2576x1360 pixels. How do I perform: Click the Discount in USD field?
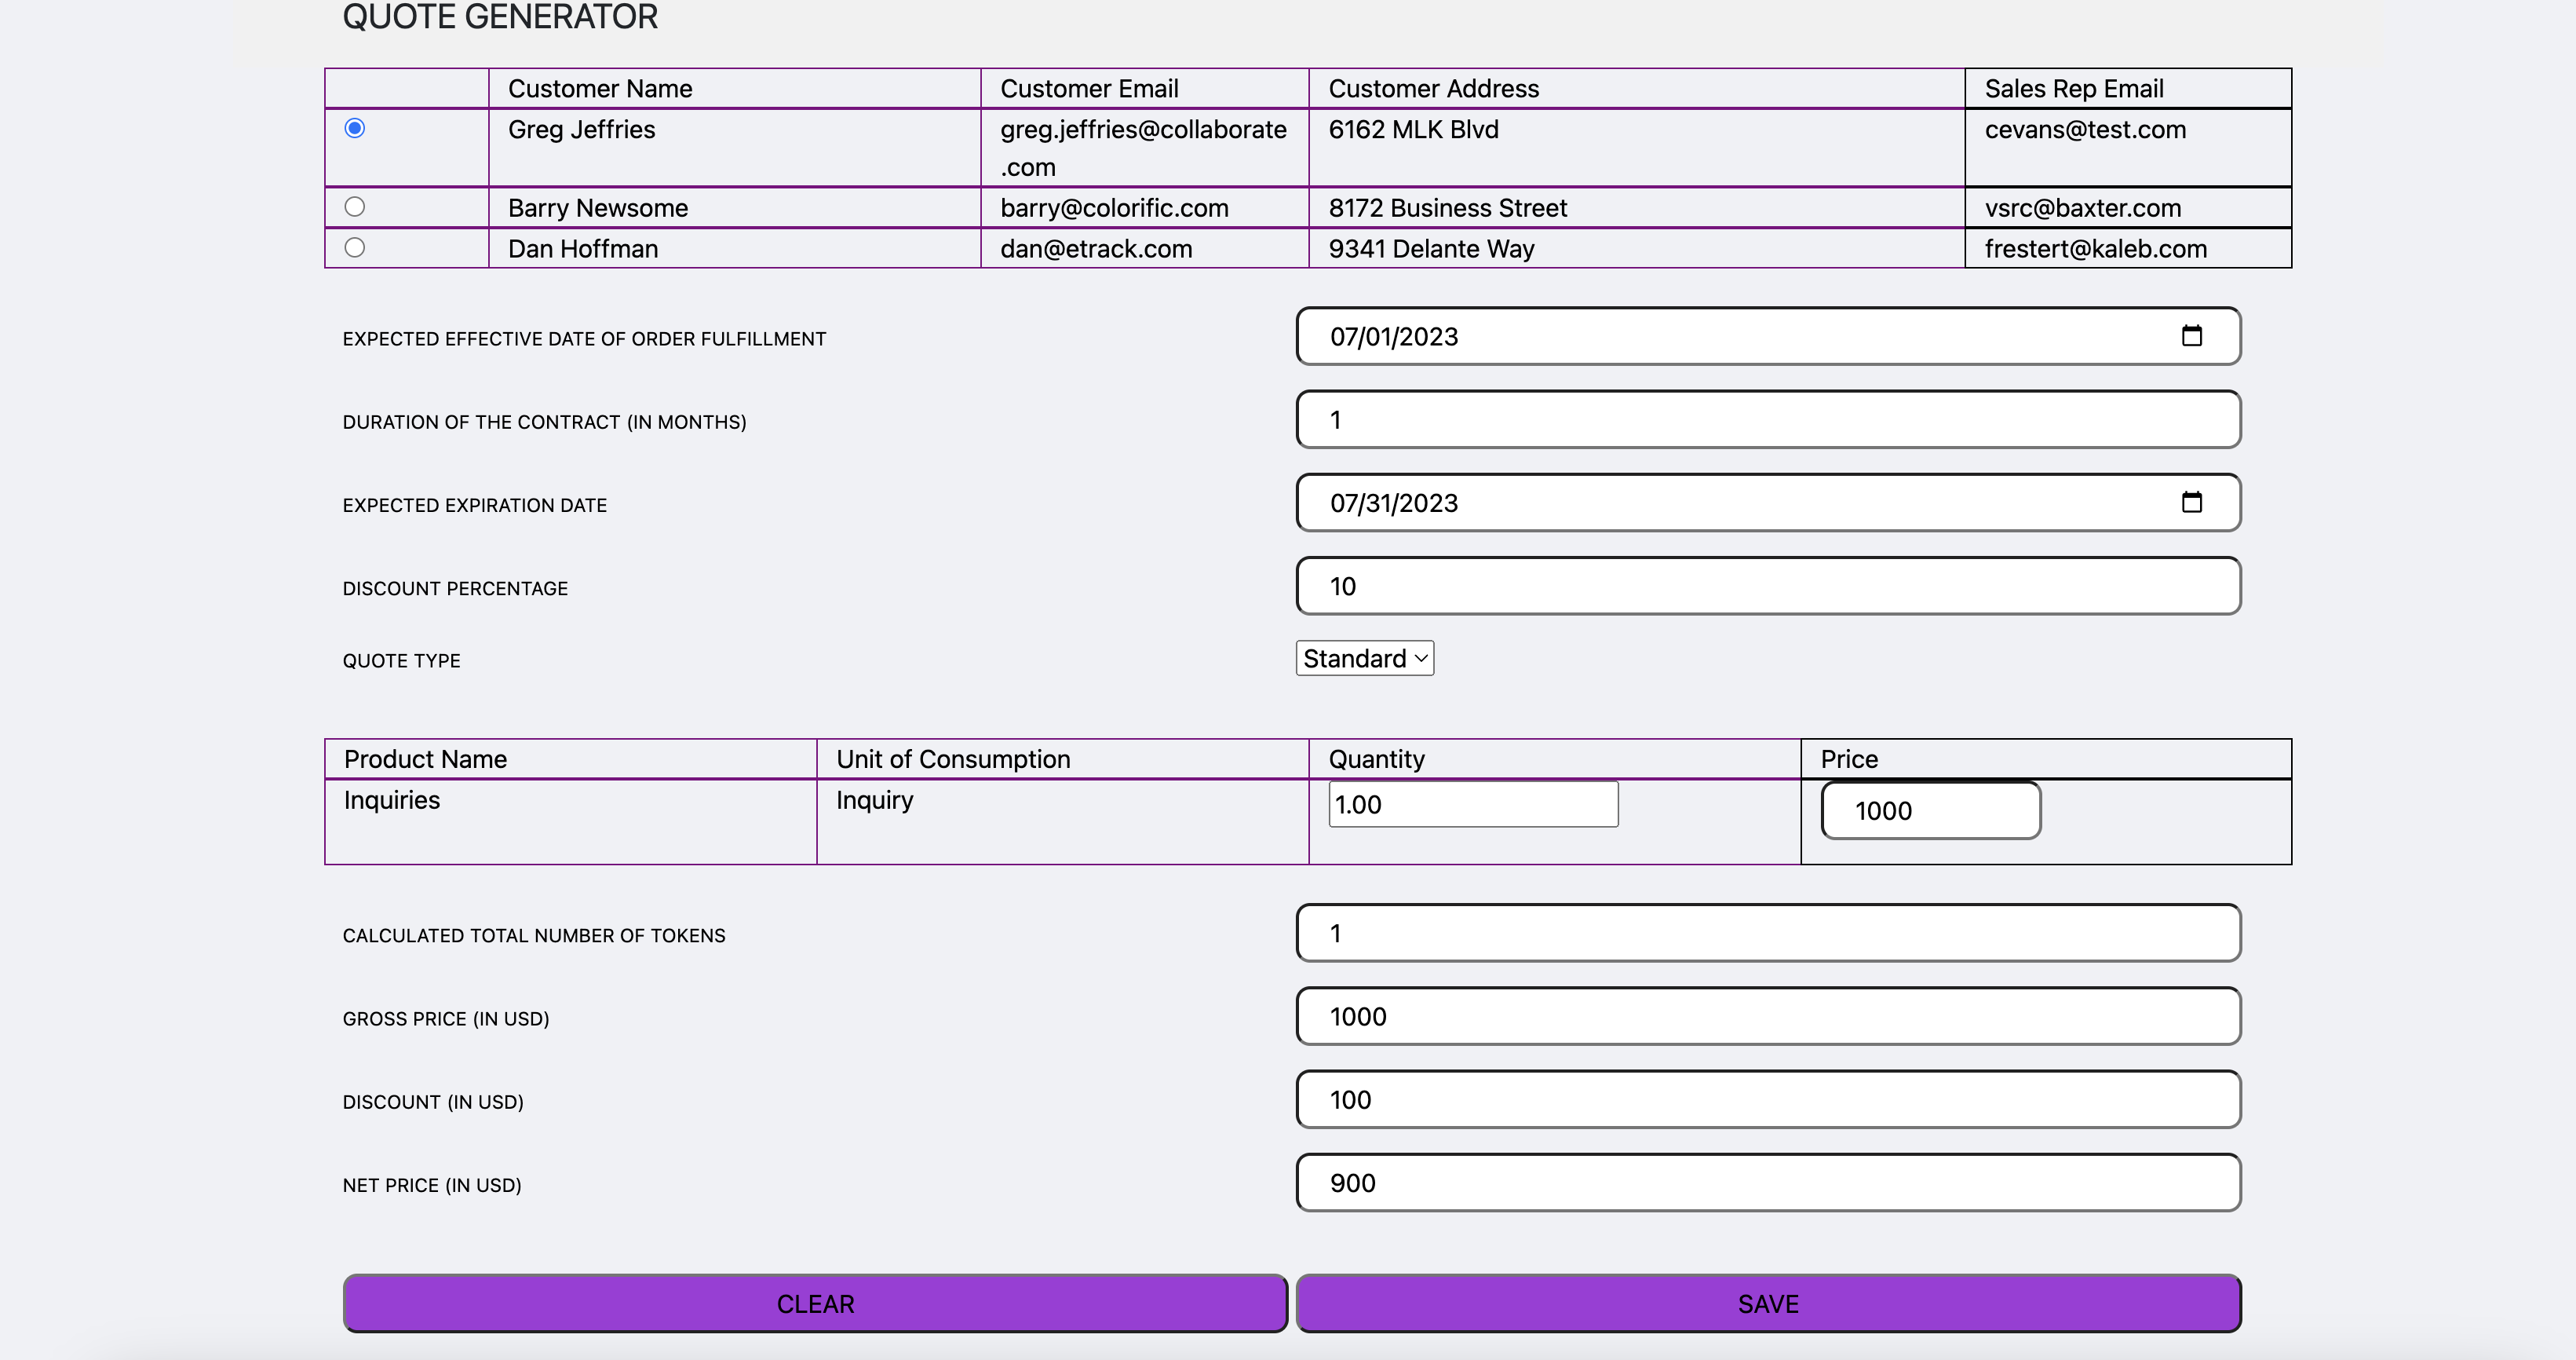(x=1767, y=1100)
